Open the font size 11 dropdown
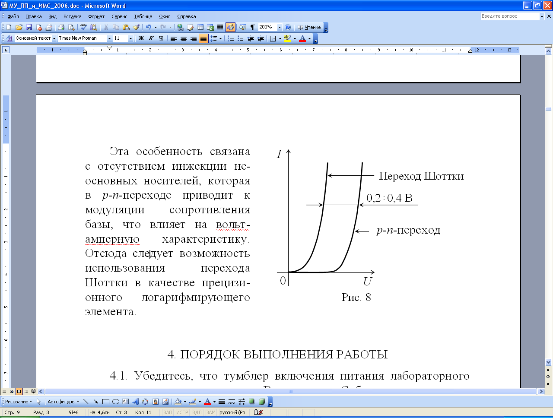The image size is (553, 418). click(x=130, y=38)
